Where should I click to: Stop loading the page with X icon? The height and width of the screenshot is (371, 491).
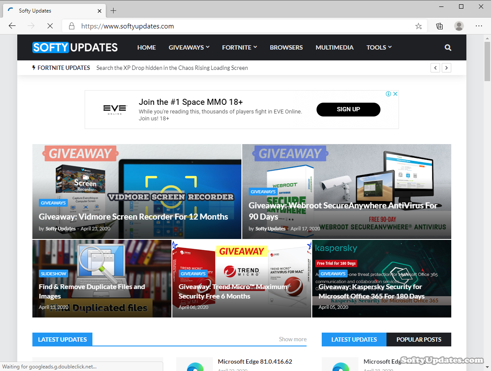pos(50,26)
